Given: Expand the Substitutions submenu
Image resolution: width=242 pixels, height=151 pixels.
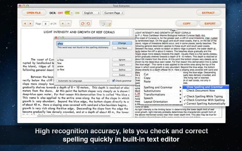Looking at the screenshot, I should 162,91.
